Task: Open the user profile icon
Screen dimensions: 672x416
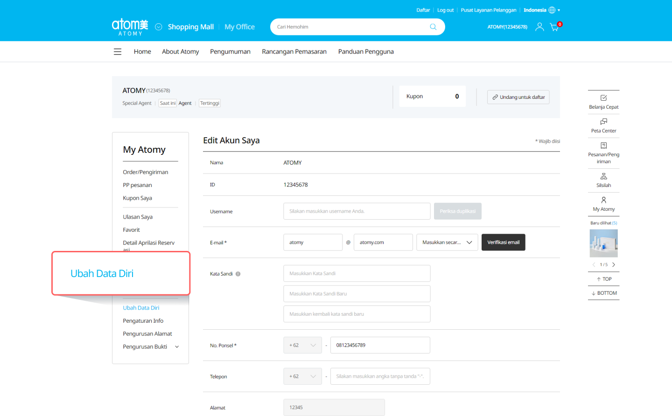Action: [539, 27]
